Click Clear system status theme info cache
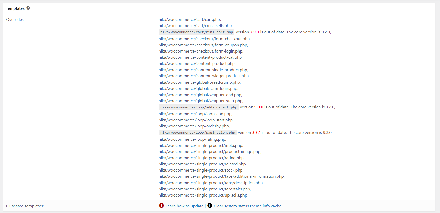The image size is (440, 213). [x=247, y=206]
